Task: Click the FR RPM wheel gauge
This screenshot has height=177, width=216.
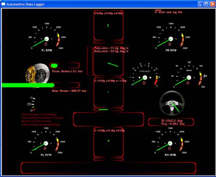Action: click(171, 37)
